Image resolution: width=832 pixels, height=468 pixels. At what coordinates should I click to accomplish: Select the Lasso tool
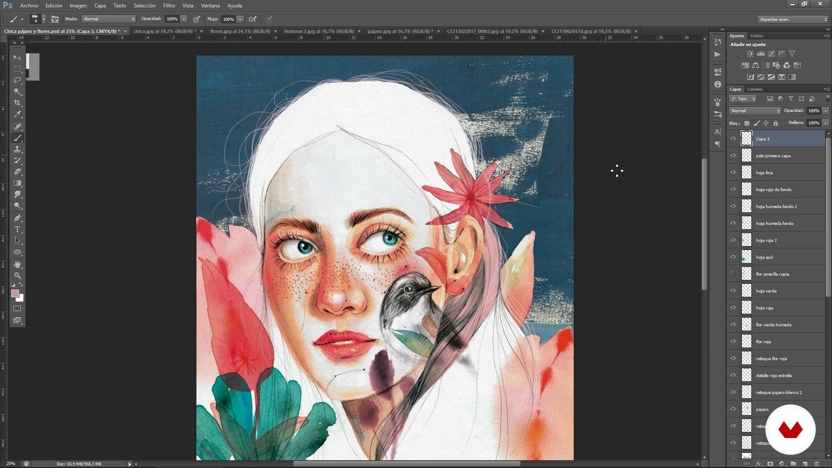17,80
